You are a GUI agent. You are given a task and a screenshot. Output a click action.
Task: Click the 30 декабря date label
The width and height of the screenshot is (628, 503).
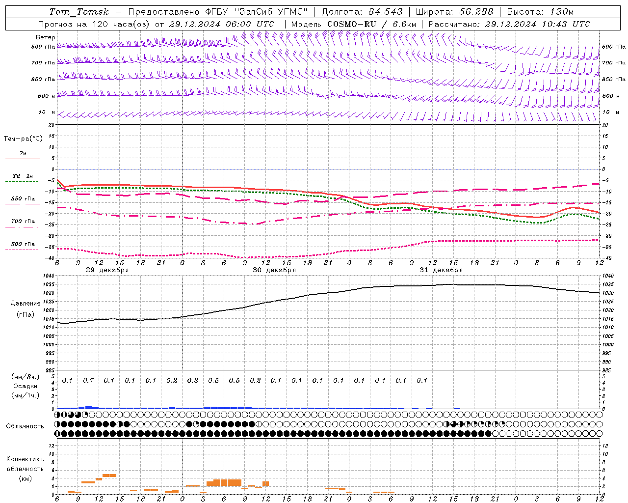click(274, 270)
